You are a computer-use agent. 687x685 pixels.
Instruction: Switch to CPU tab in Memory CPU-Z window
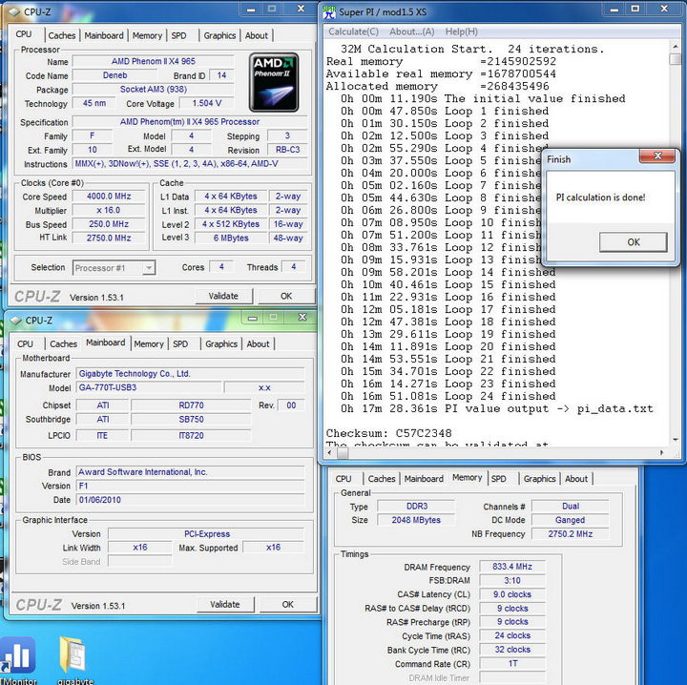343,479
